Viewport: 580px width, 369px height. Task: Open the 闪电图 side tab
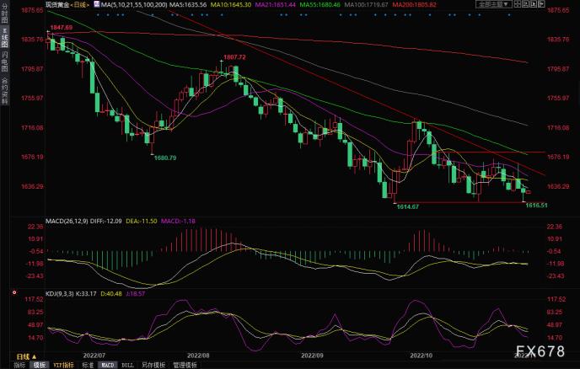4,61
